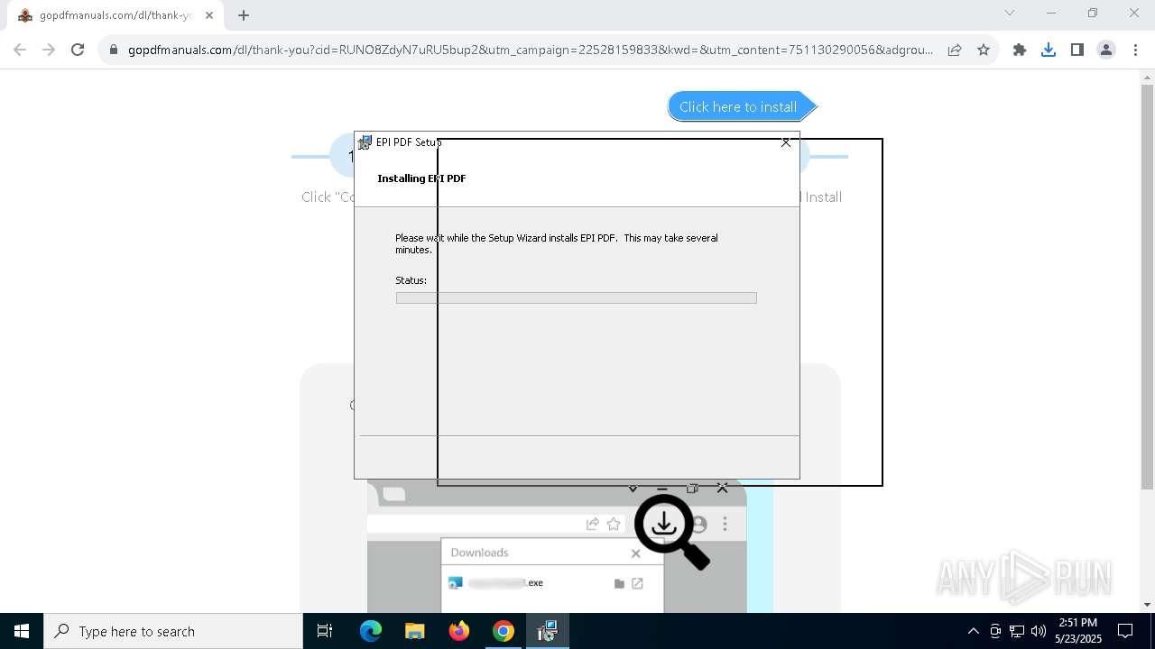Viewport: 1155px width, 649px height.
Task: Click the Downloads illustration .exe file entry
Action: click(544, 583)
